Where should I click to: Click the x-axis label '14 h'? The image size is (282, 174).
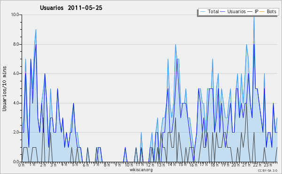pyautogui.click(x=171, y=165)
